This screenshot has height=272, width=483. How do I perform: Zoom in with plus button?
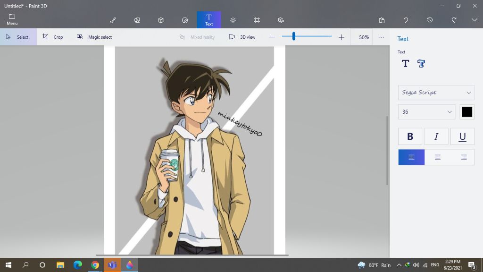[341, 37]
